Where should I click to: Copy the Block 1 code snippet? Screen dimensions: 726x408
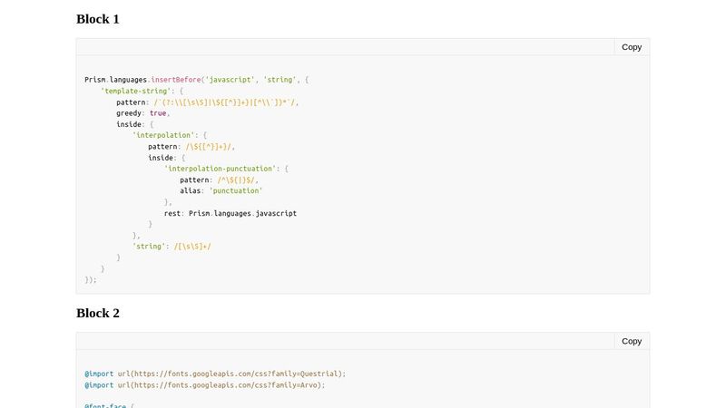632,47
